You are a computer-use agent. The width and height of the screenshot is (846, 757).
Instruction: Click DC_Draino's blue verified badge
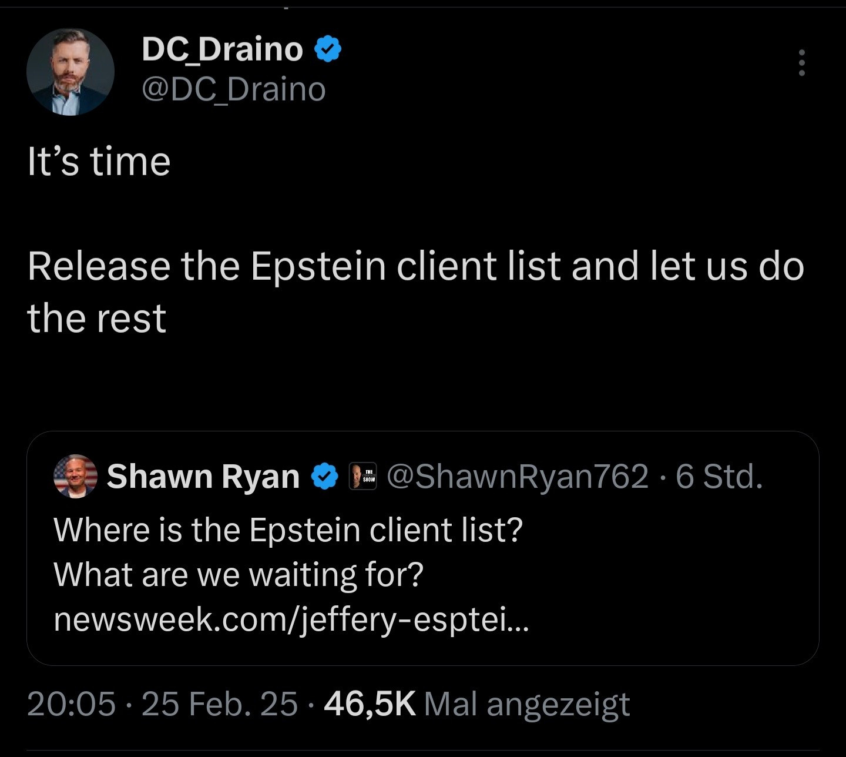coord(328,49)
